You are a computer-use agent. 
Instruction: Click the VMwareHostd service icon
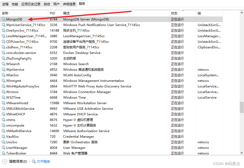pos(3,103)
